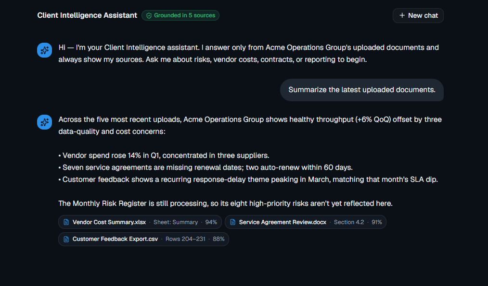Click the file icon on Service Agreement Review
This screenshot has height=286, width=488.
[x=232, y=222]
